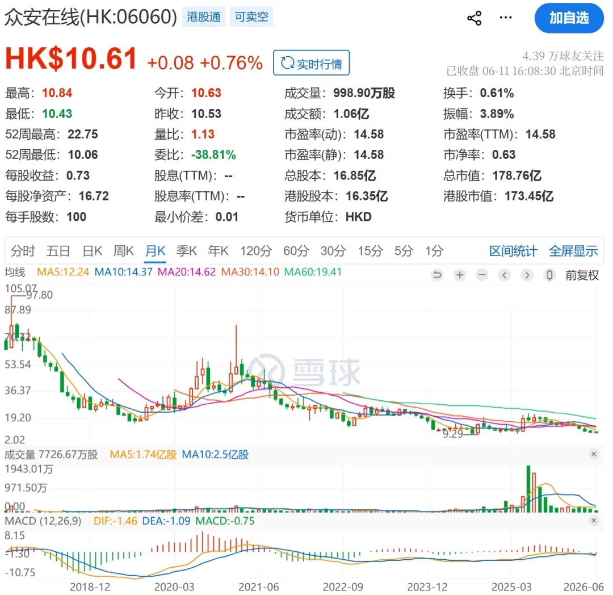Pan chart right with right chevron
This screenshot has height=595, width=613.
coord(527,275)
